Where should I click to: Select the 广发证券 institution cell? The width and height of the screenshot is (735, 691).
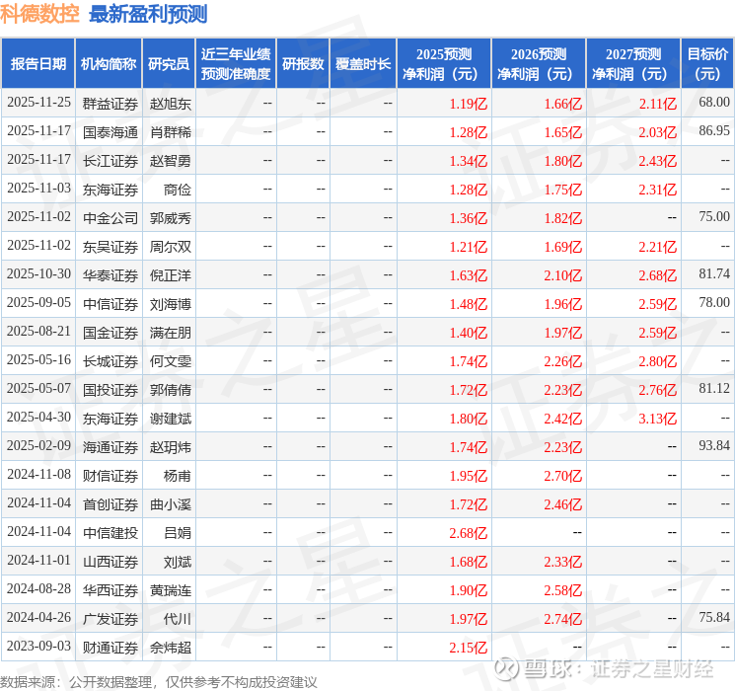tap(110, 619)
